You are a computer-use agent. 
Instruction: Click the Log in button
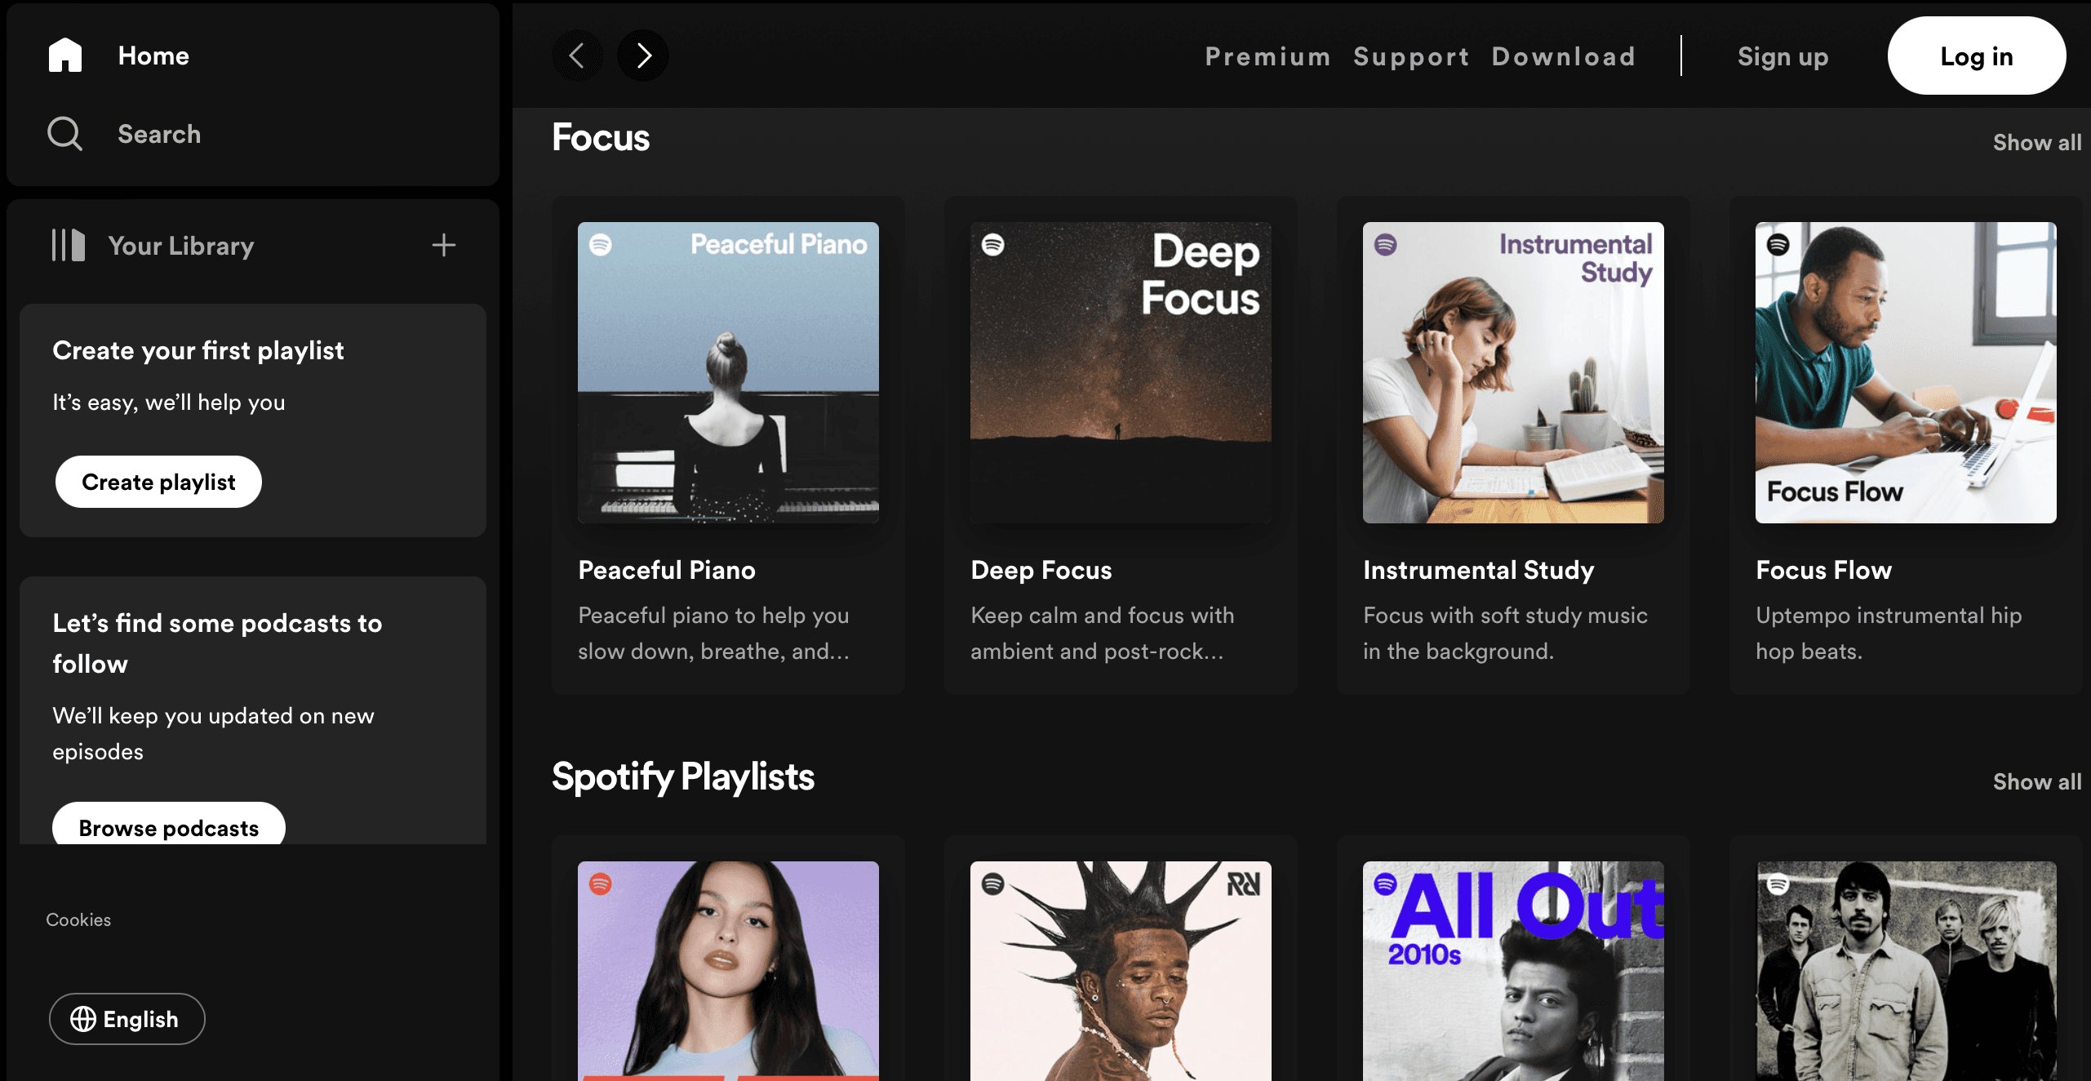click(1977, 56)
